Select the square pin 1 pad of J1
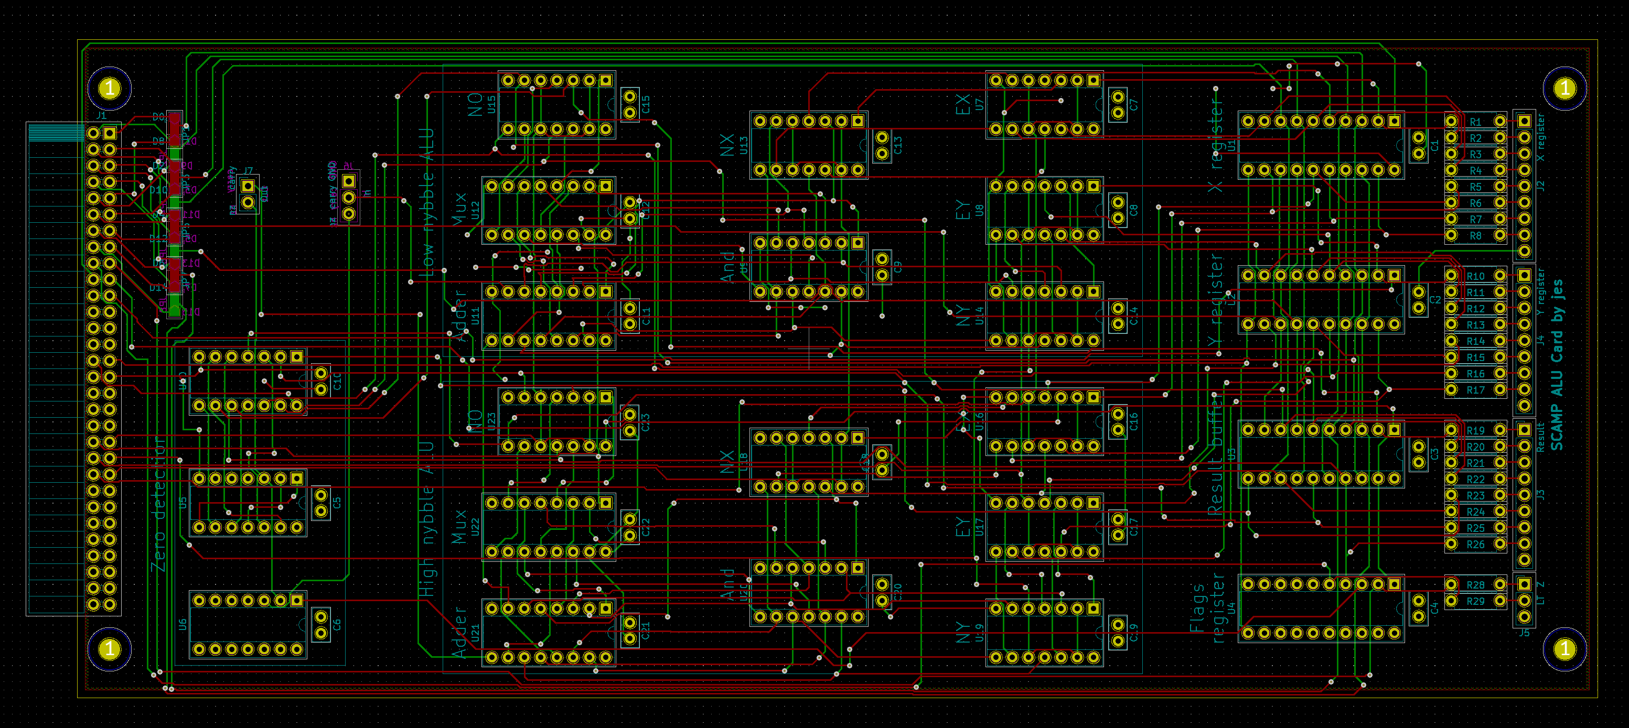This screenshot has width=1629, height=728. pyautogui.click(x=110, y=133)
